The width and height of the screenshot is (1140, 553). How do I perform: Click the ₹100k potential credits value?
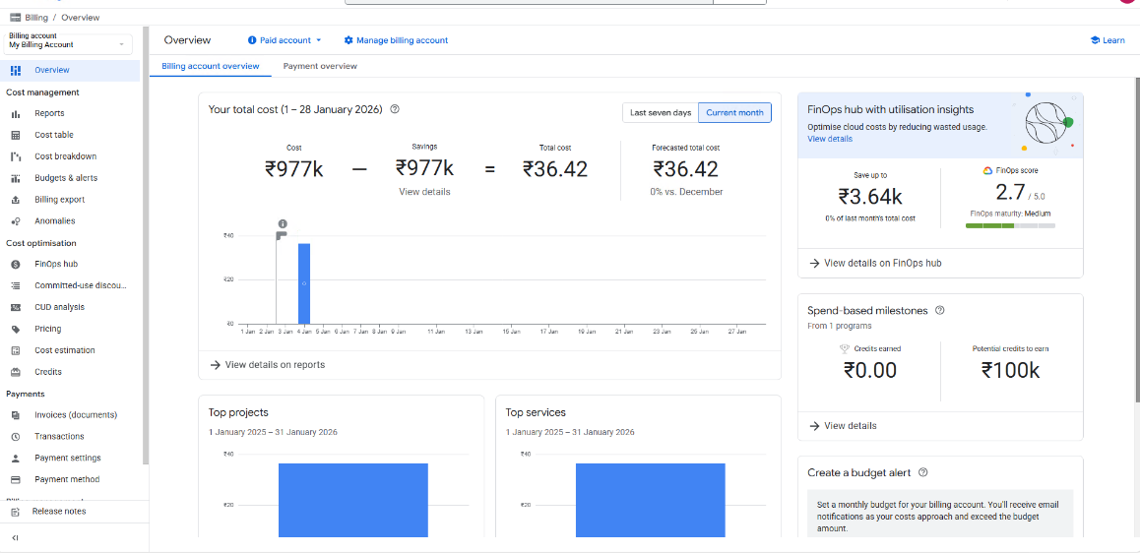tap(1011, 371)
